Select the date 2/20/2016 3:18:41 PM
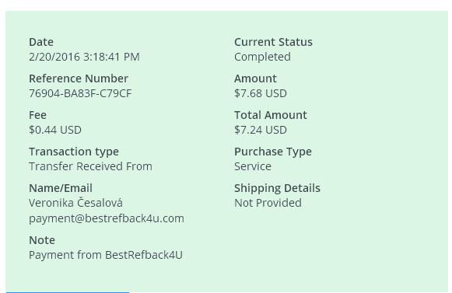The image size is (452, 293). (84, 57)
